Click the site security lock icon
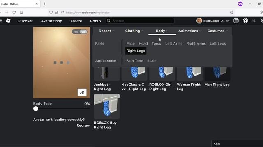Viewport: 263px width, 147px height. tap(57, 13)
